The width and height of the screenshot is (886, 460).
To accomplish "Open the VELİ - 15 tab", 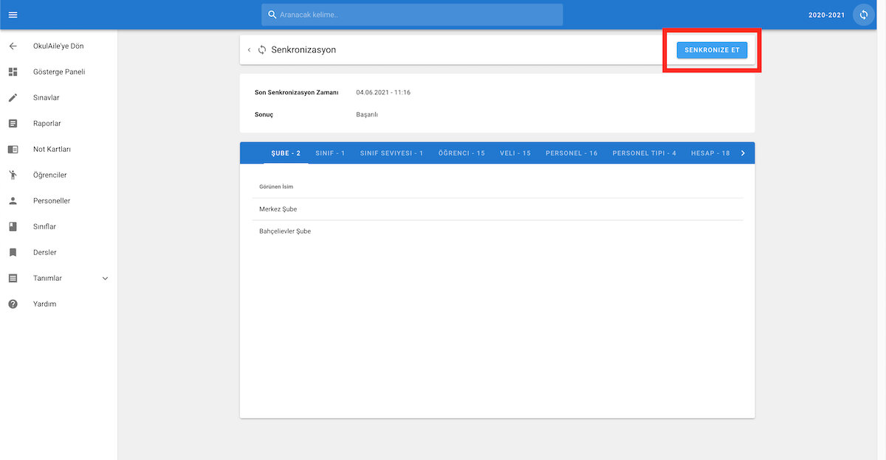I will coord(515,153).
